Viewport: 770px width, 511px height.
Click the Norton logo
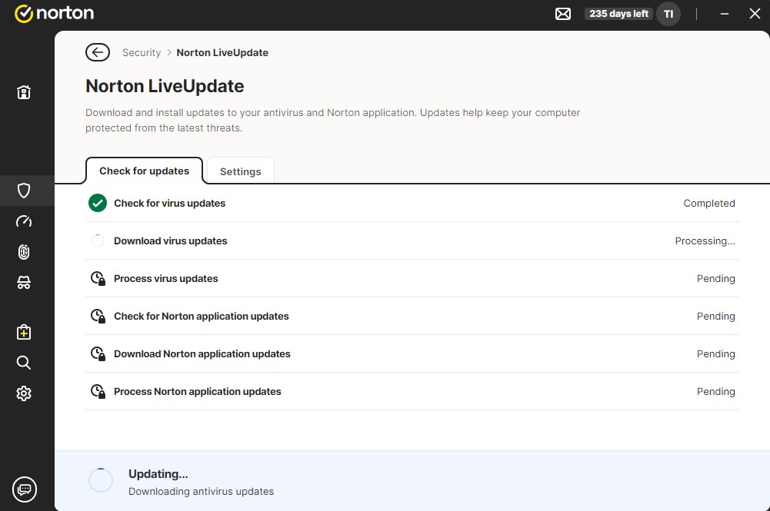(54, 14)
